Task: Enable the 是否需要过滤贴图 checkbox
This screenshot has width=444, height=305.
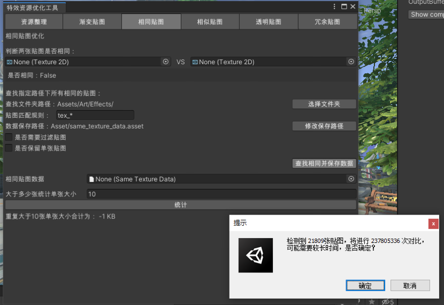Action: tap(9, 137)
